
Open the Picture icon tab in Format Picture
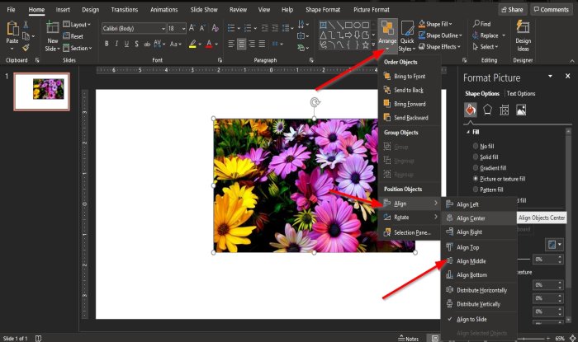pos(521,110)
